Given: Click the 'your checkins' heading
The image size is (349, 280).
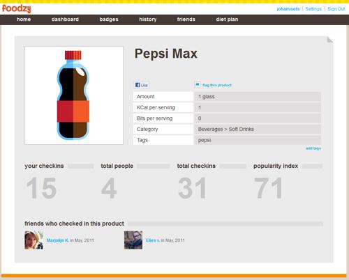Looking at the screenshot, I should (x=44, y=166).
